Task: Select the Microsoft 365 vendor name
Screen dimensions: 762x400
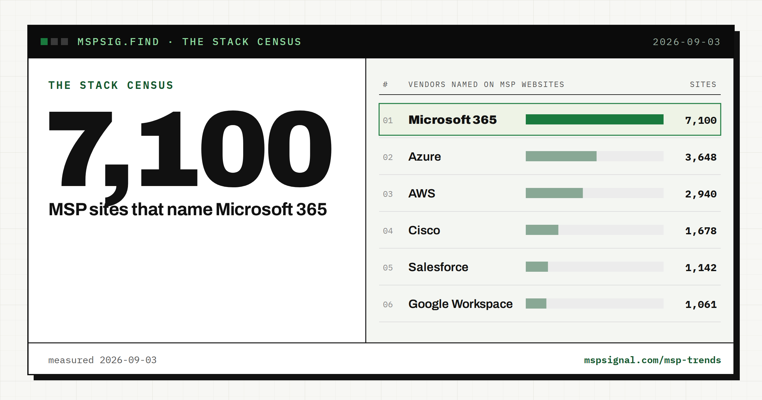Action: [x=452, y=120]
